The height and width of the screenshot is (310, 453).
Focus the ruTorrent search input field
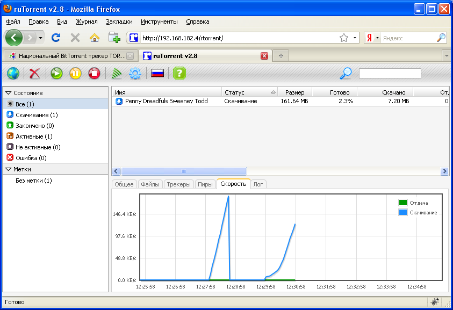390,74
